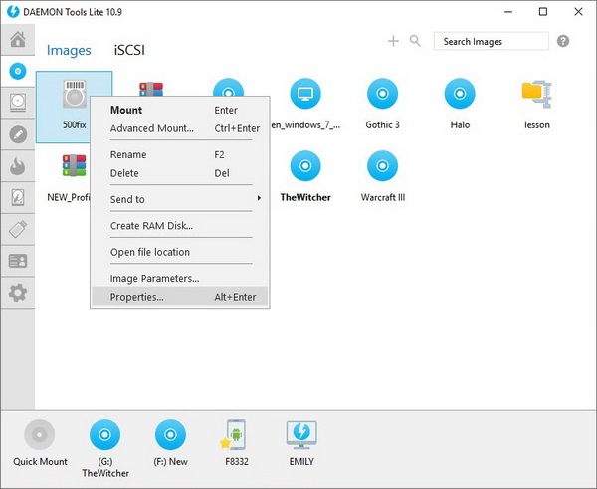
Task: Select the Halo disc image
Action: click(x=460, y=94)
